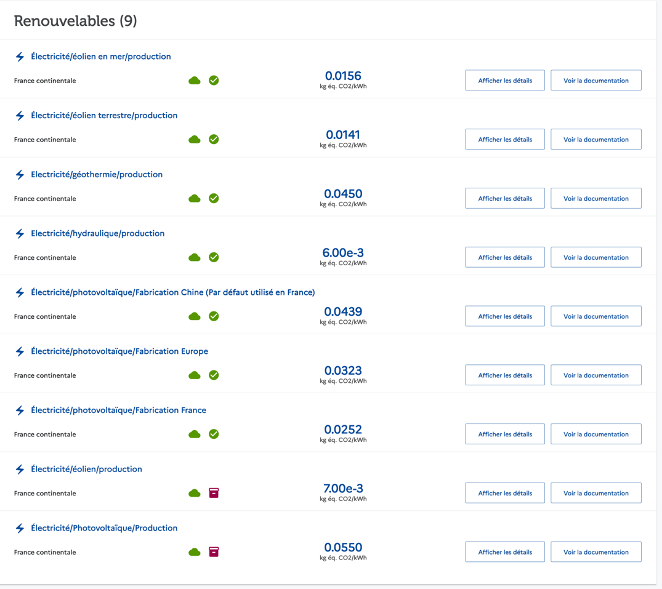Click the archive box icon in éolien/production row
662x589 pixels.
tap(214, 493)
